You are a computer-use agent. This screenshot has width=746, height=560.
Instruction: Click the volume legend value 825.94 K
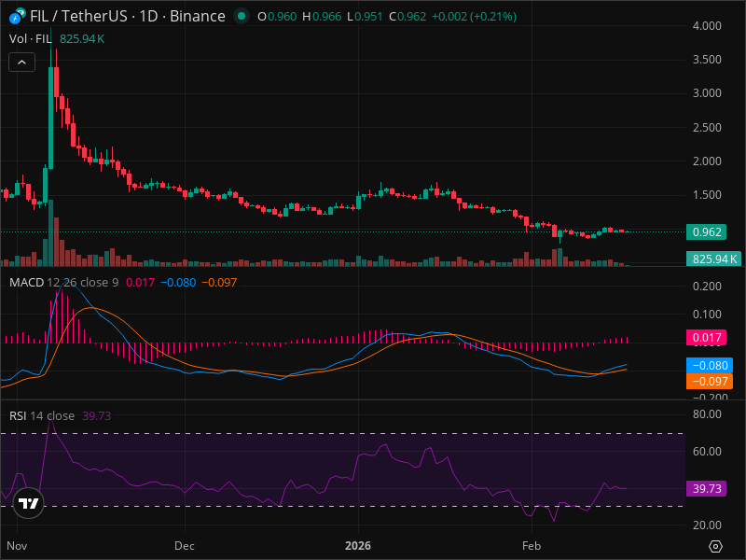pos(82,39)
